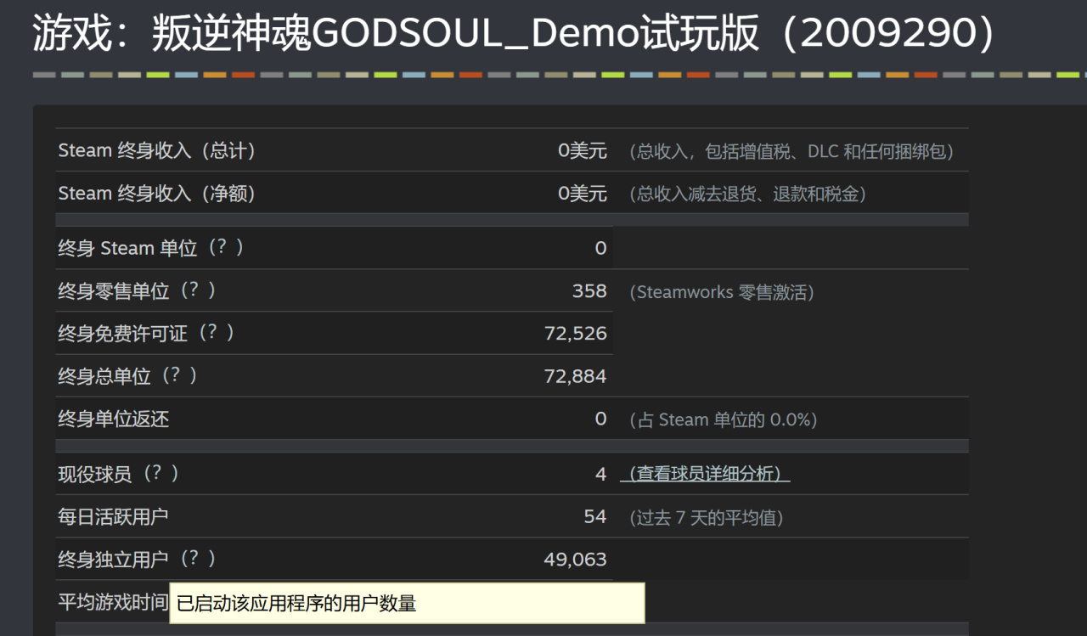Open the (?) help beside 终身 Steam 单位

pos(227,248)
